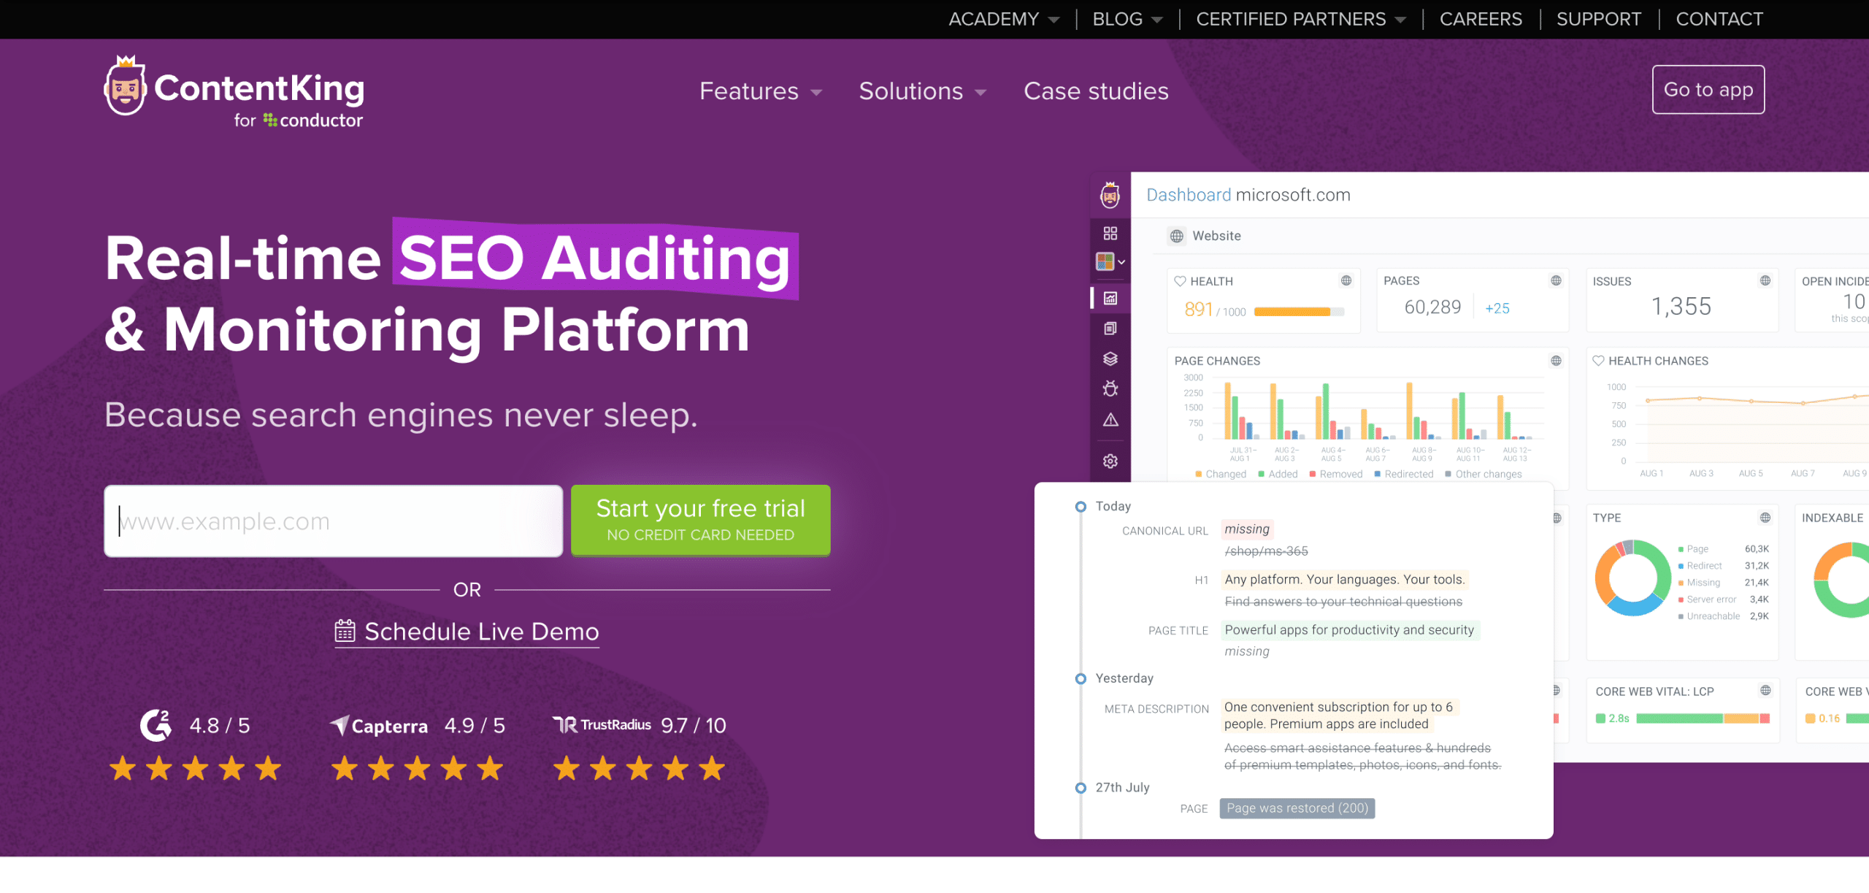This screenshot has height=893, width=1869.
Task: Click the globe icon on the HEALTH card
Action: (1347, 280)
